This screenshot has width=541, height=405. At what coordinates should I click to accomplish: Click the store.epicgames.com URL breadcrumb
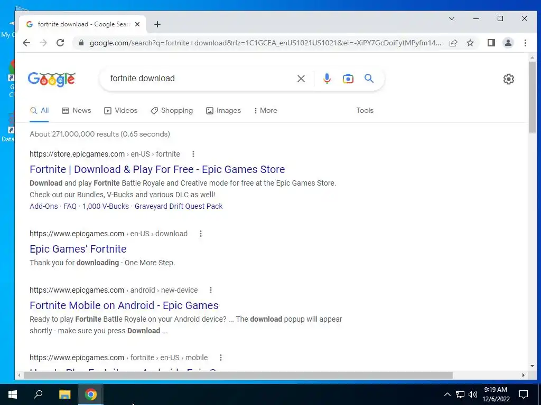105,154
